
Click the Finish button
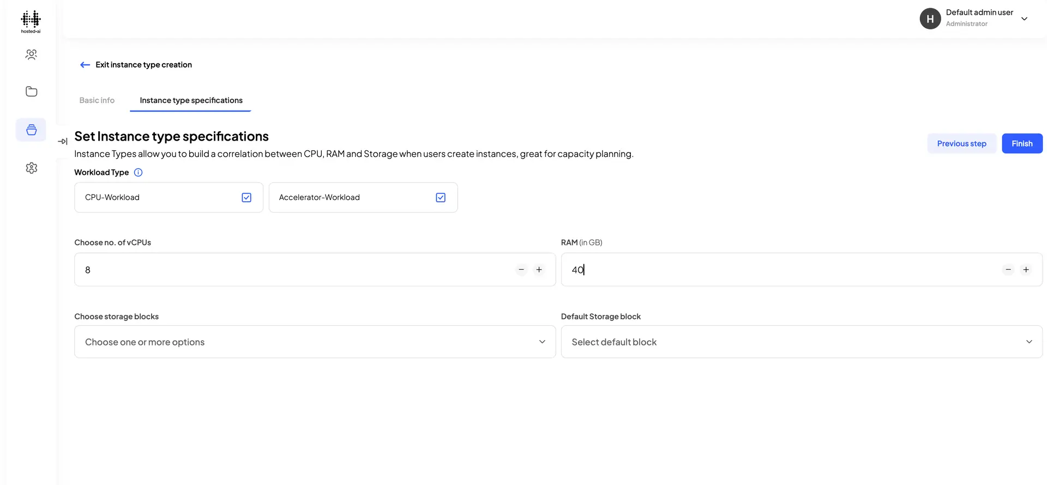pyautogui.click(x=1022, y=143)
